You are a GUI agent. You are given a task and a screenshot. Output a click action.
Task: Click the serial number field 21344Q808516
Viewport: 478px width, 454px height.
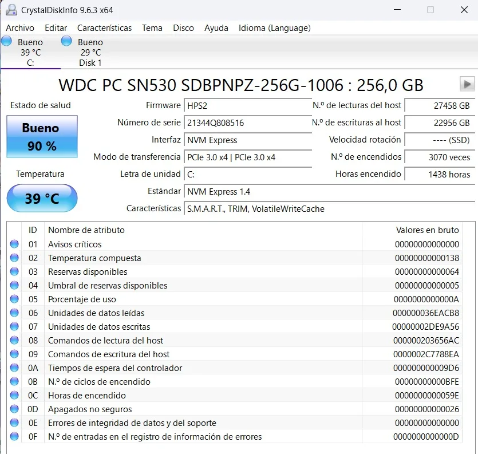click(x=248, y=123)
